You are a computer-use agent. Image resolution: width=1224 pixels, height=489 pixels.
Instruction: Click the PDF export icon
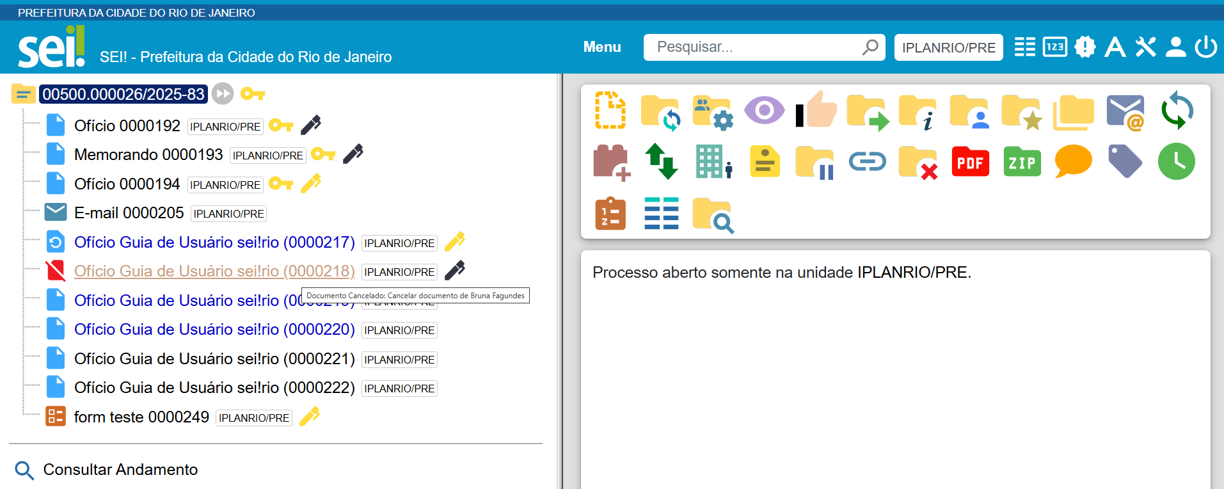pos(970,162)
